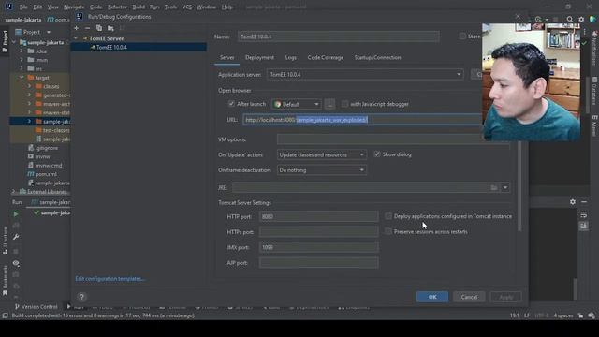Click the wrench icon in the Run panel
Screen dimensions: 599x337
tap(16, 237)
